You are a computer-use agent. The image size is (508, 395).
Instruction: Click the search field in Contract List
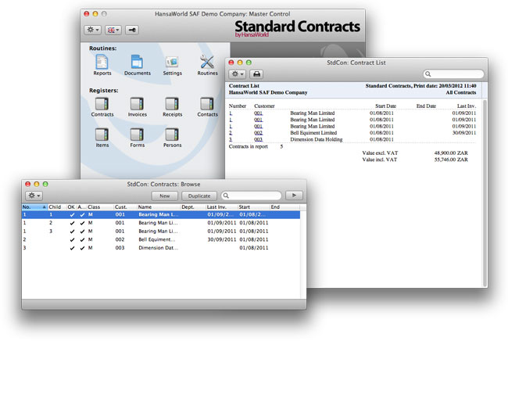(x=453, y=74)
